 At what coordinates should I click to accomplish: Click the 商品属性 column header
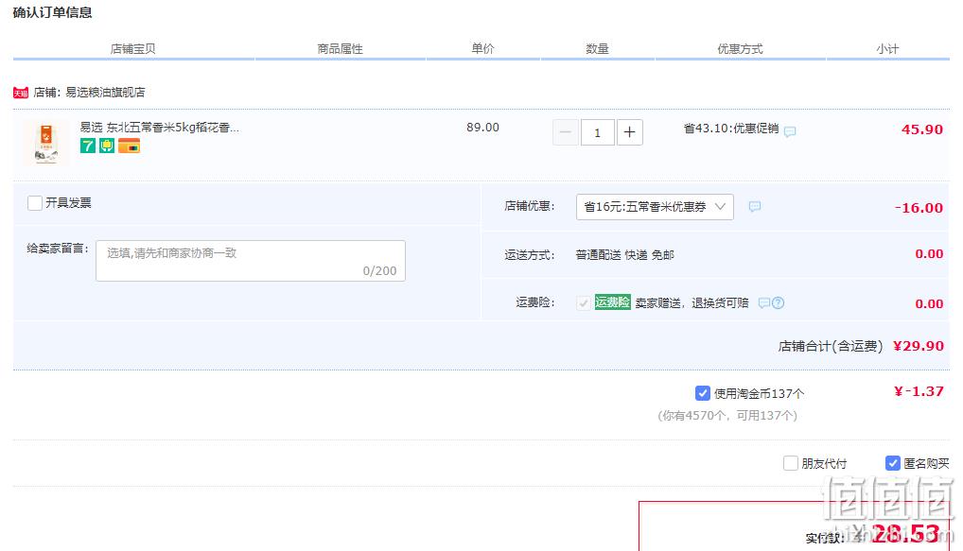[340, 48]
